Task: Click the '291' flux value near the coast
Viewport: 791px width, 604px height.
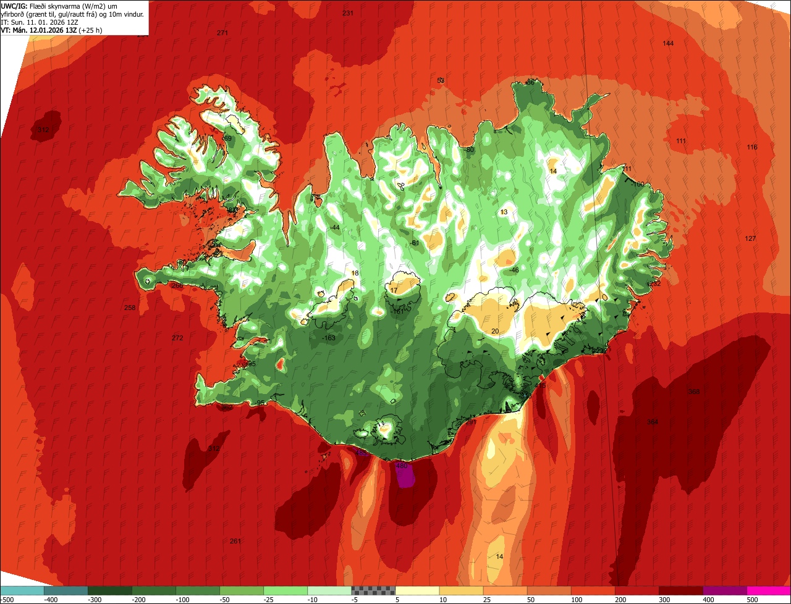Action: coord(471,422)
